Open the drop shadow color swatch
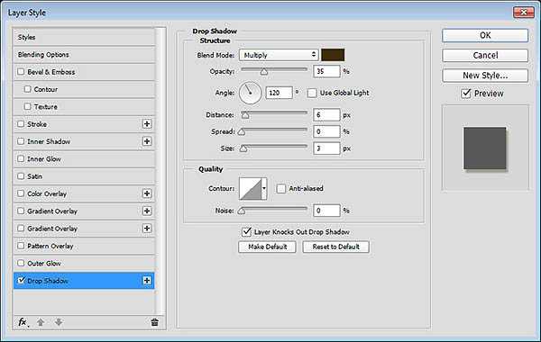 point(333,55)
